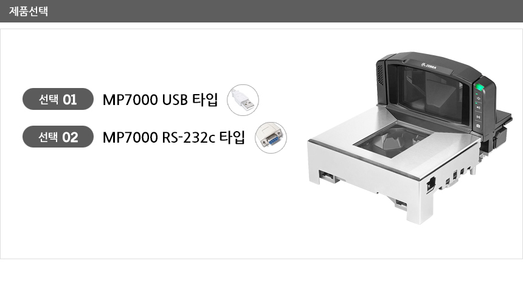Select the 선택 02 badge
The image size is (523, 292).
[x=58, y=137]
